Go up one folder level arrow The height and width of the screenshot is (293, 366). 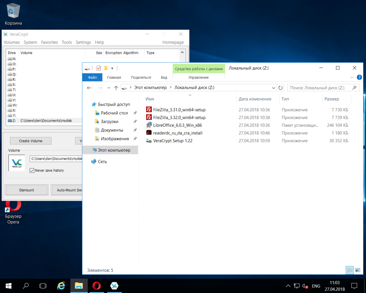(x=116, y=88)
